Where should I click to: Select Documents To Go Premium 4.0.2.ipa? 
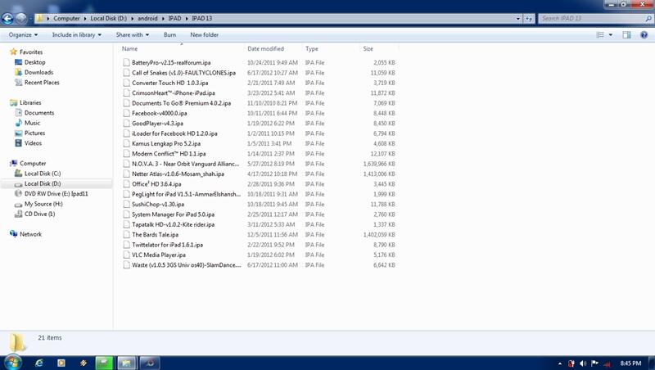point(181,103)
